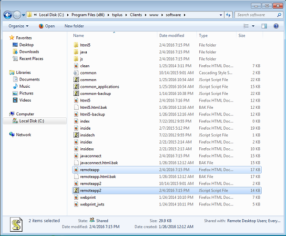Click into the Search software field
Image resolution: width=286 pixels, height=236 pixels.
256,15
